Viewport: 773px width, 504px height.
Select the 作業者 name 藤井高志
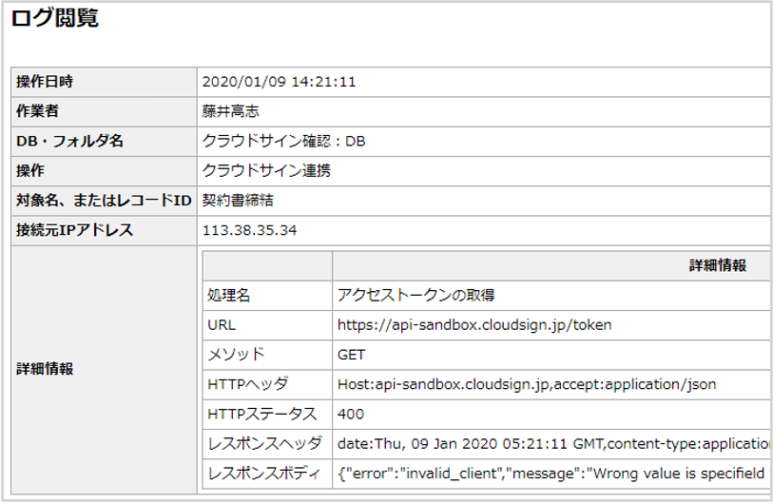pos(230,111)
